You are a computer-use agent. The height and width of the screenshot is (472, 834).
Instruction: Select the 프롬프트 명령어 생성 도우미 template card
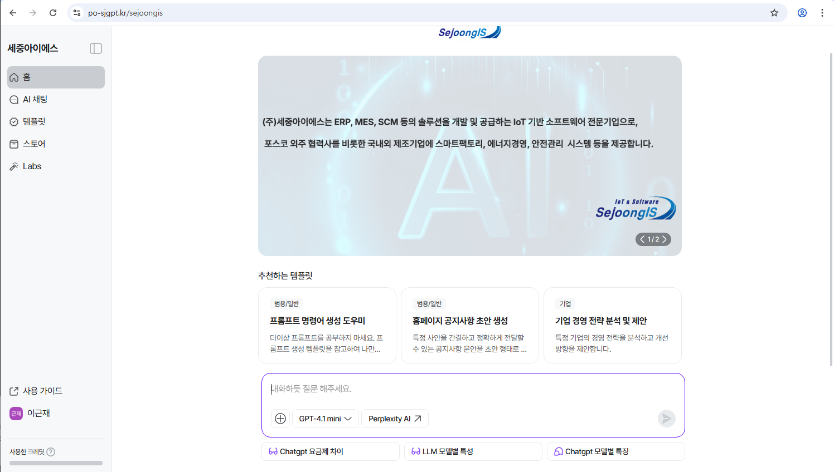click(327, 326)
